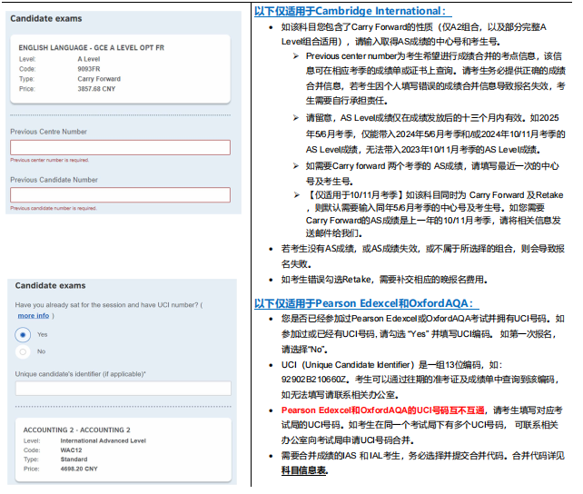
Task: Click the type value Standard
Action: (x=74, y=459)
